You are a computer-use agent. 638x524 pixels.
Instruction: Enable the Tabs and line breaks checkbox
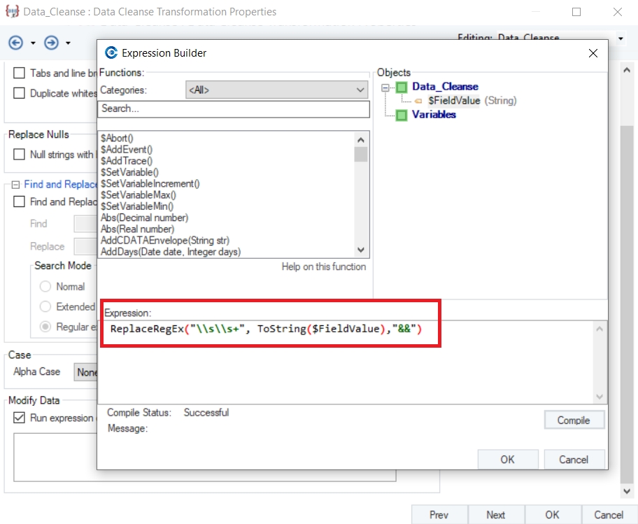coord(19,73)
